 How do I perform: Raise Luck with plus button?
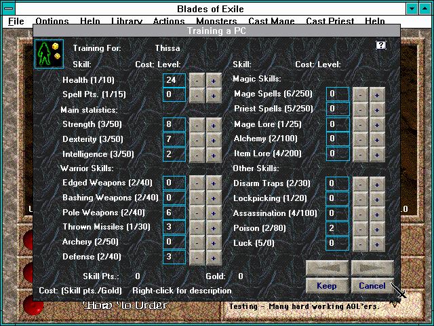(377, 244)
